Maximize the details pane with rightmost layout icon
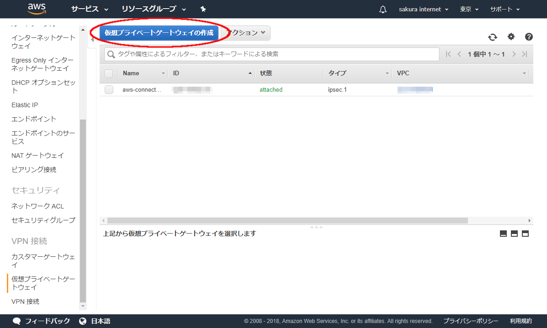The width and height of the screenshot is (547, 328). pyautogui.click(x=525, y=234)
